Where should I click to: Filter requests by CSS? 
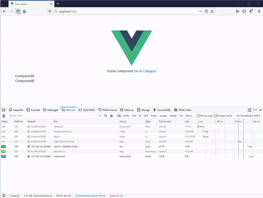click(x=134, y=116)
